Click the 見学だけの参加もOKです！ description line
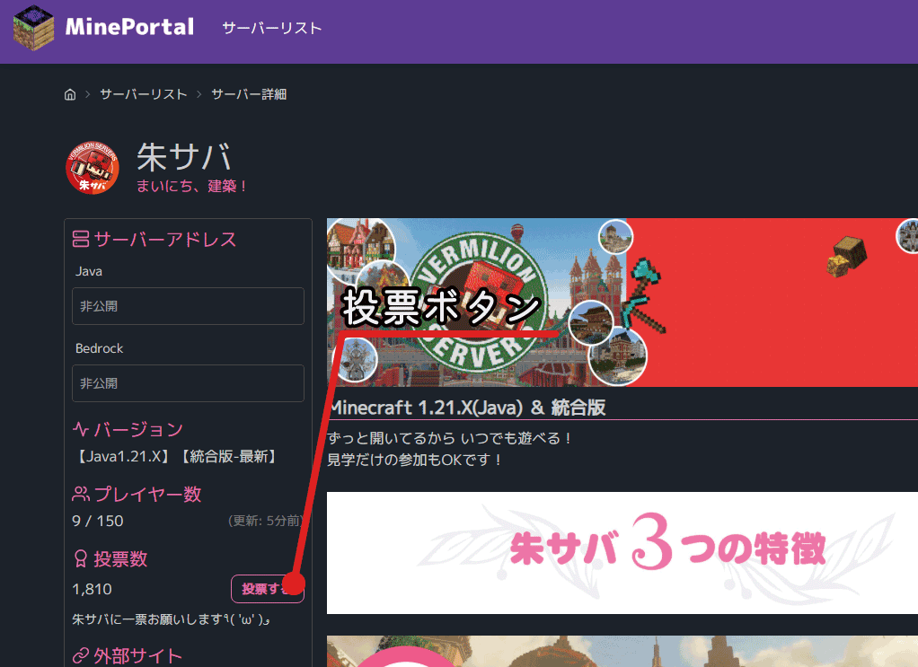 pos(414,460)
